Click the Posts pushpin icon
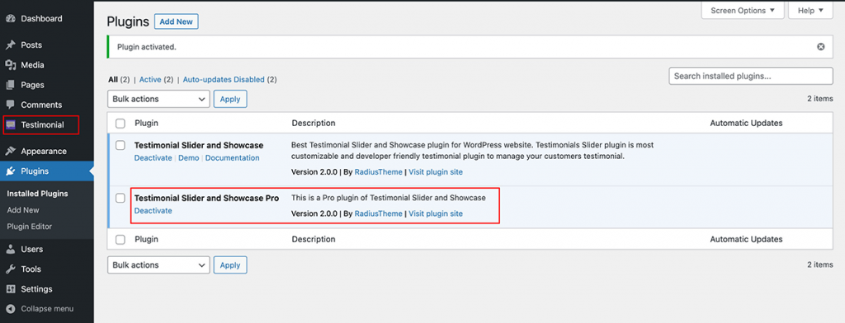The height and width of the screenshot is (323, 845). [11, 45]
